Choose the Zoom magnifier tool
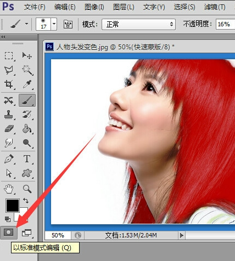Image resolution: width=235 pixels, height=261 pixels. (27, 189)
